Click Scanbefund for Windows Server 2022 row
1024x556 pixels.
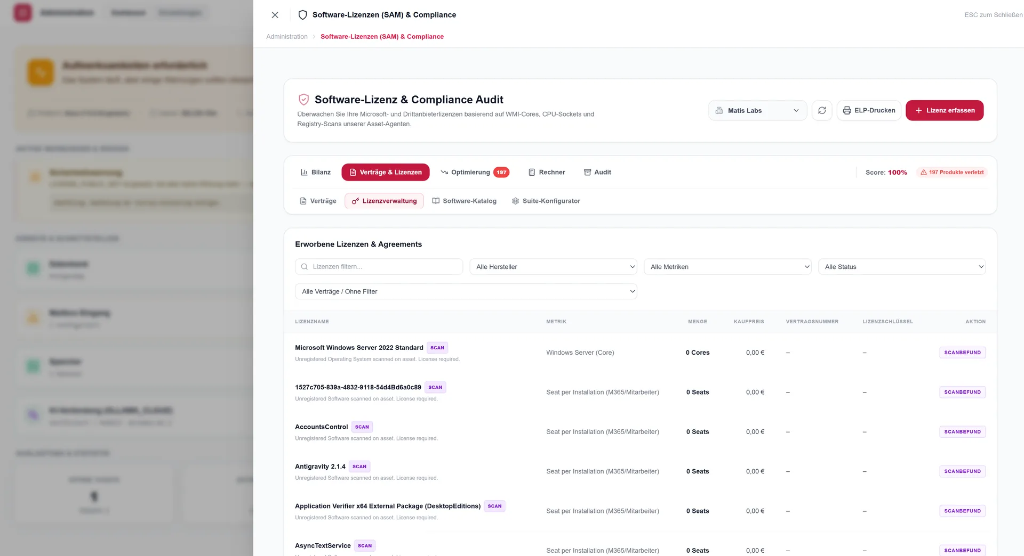tap(962, 353)
